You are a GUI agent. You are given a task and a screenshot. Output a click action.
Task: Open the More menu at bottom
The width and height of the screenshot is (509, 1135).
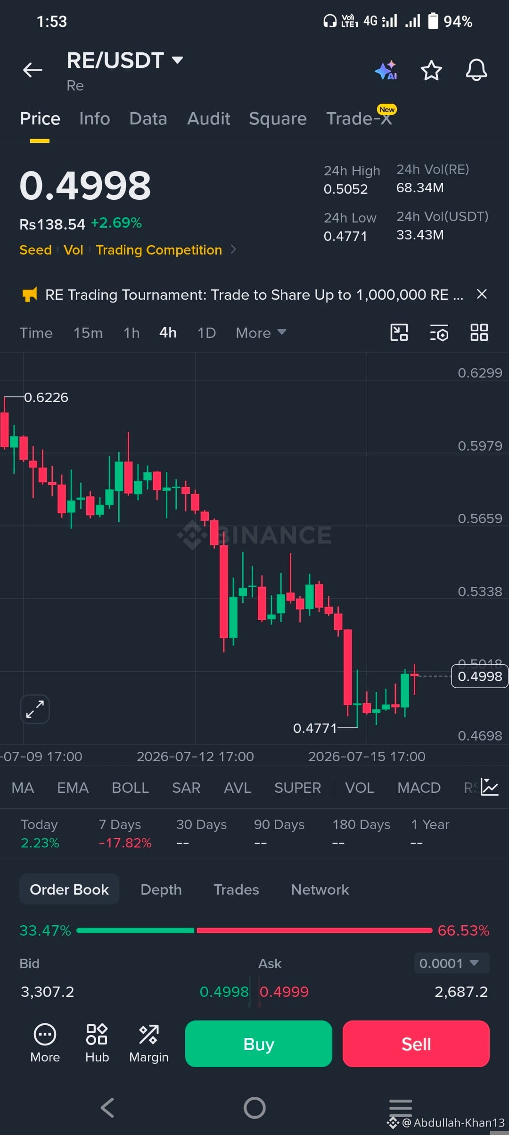pos(45,1044)
